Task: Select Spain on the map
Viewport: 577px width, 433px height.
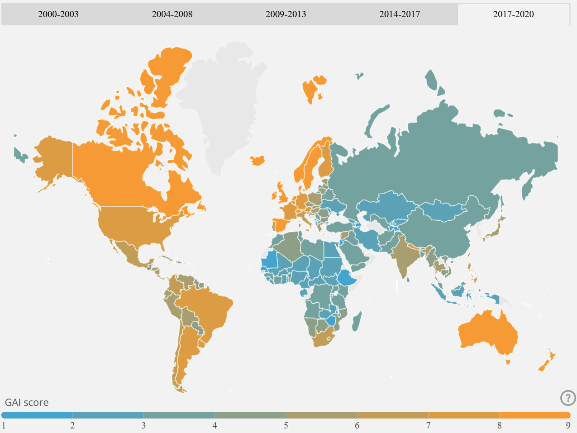Action: pyautogui.click(x=281, y=224)
